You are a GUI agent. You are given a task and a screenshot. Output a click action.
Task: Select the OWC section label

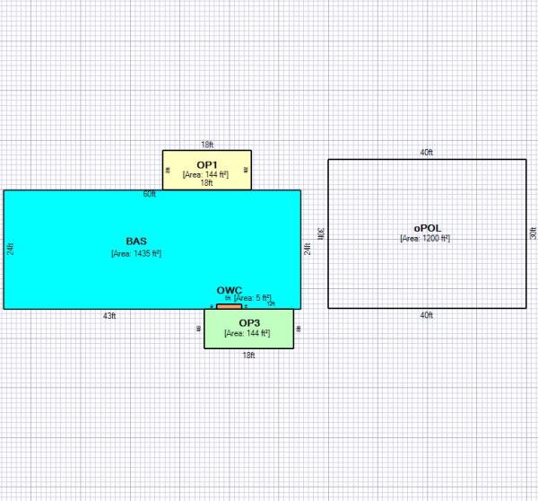(230, 290)
